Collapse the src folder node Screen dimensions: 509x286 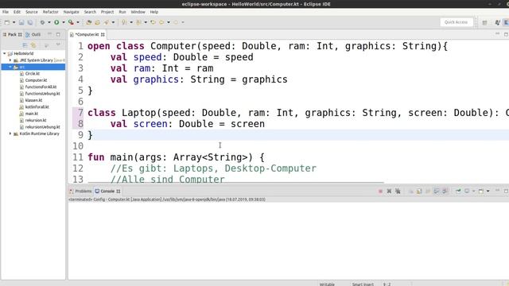pos(10,67)
